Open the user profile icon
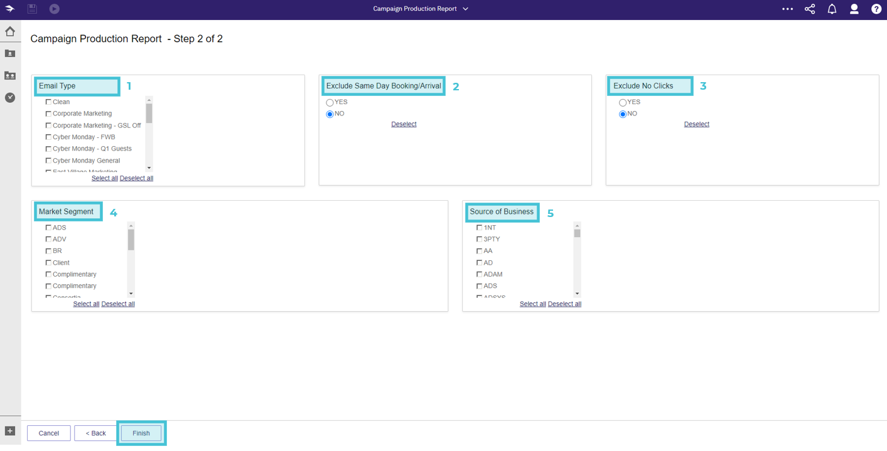This screenshot has height=451, width=887. (x=854, y=9)
